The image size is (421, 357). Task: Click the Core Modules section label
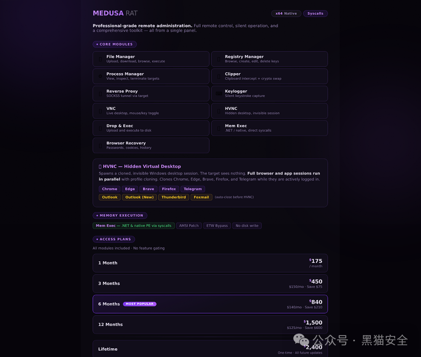[115, 44]
